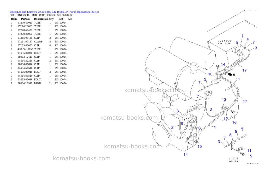Select part number 08034-20519
Image resolution: width=267 pixels, height=189 pixels.
pyautogui.click(x=25, y=83)
